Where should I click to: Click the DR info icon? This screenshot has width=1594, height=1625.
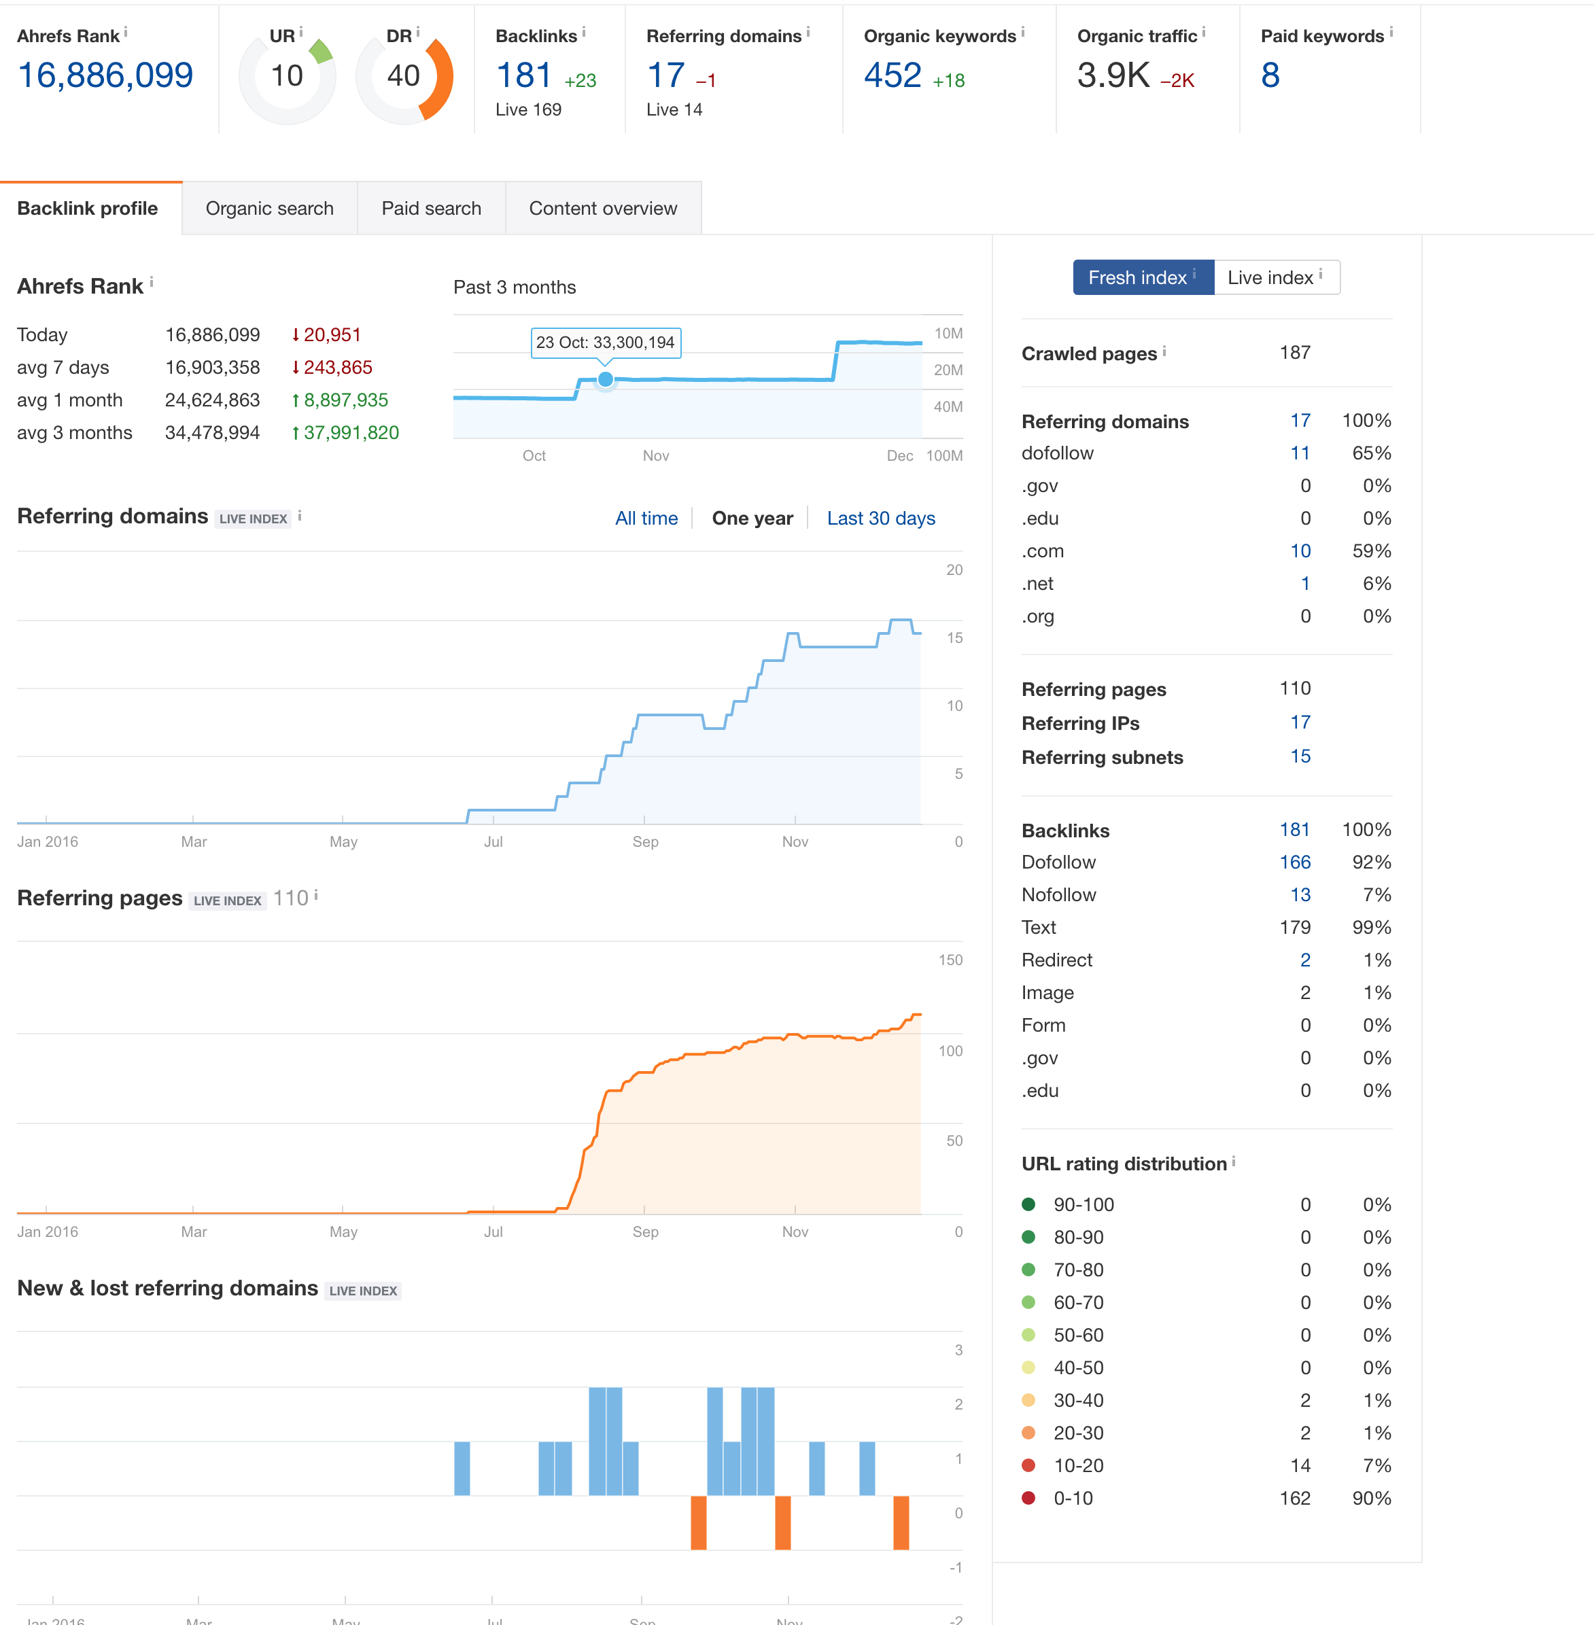(418, 32)
